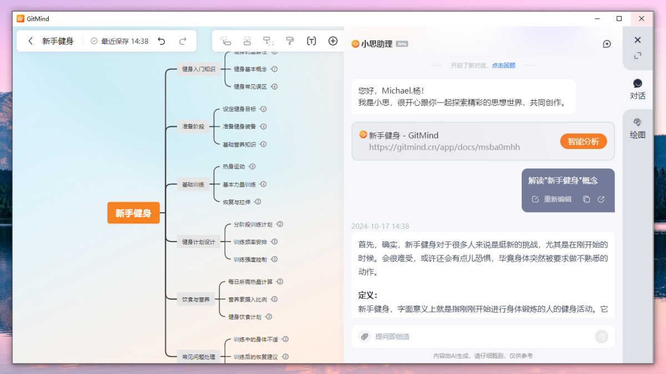Expand children of 训练后的恢复建议 via its count badge
This screenshot has height=374, width=666.
pyautogui.click(x=285, y=357)
